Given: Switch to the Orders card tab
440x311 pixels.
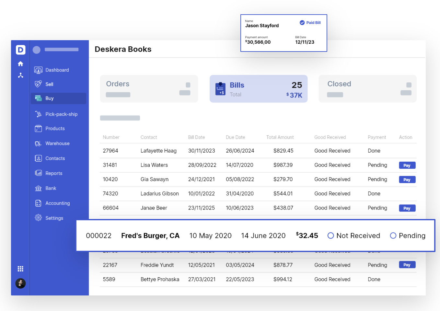Looking at the screenshot, I should pos(149,89).
